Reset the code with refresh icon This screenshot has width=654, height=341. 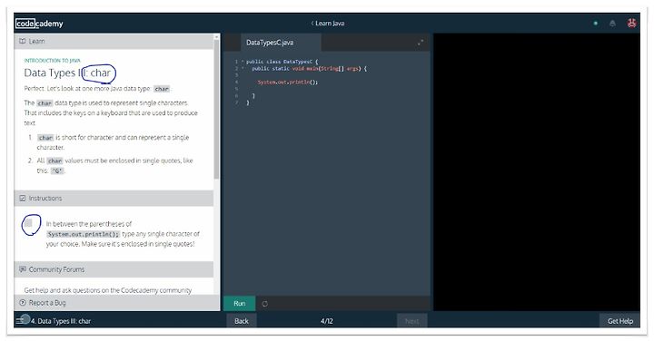[265, 304]
